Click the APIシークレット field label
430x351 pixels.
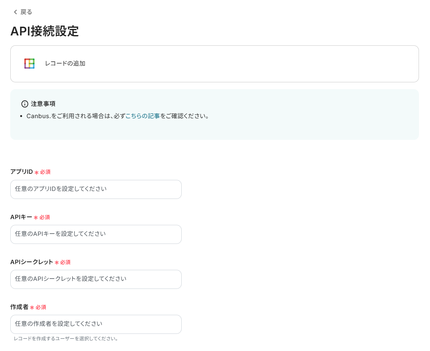pos(32,262)
